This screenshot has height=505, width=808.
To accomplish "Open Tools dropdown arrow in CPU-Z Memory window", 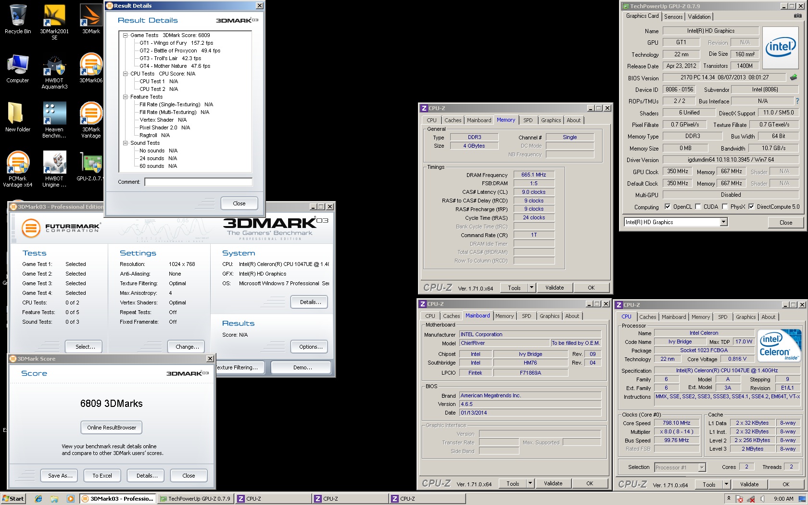I will coord(531,288).
